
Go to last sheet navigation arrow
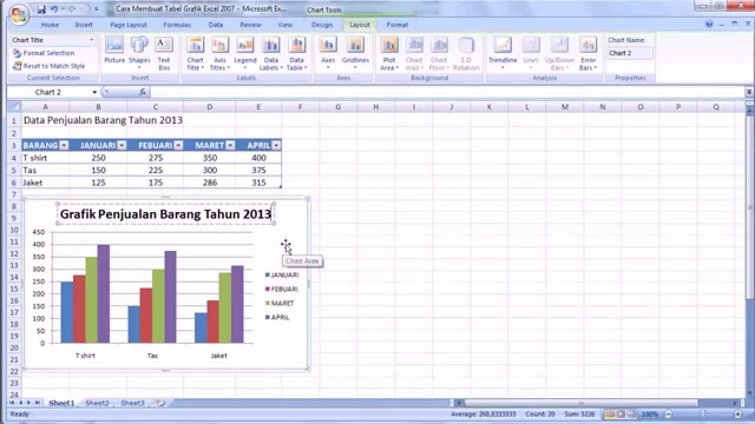click(x=38, y=403)
